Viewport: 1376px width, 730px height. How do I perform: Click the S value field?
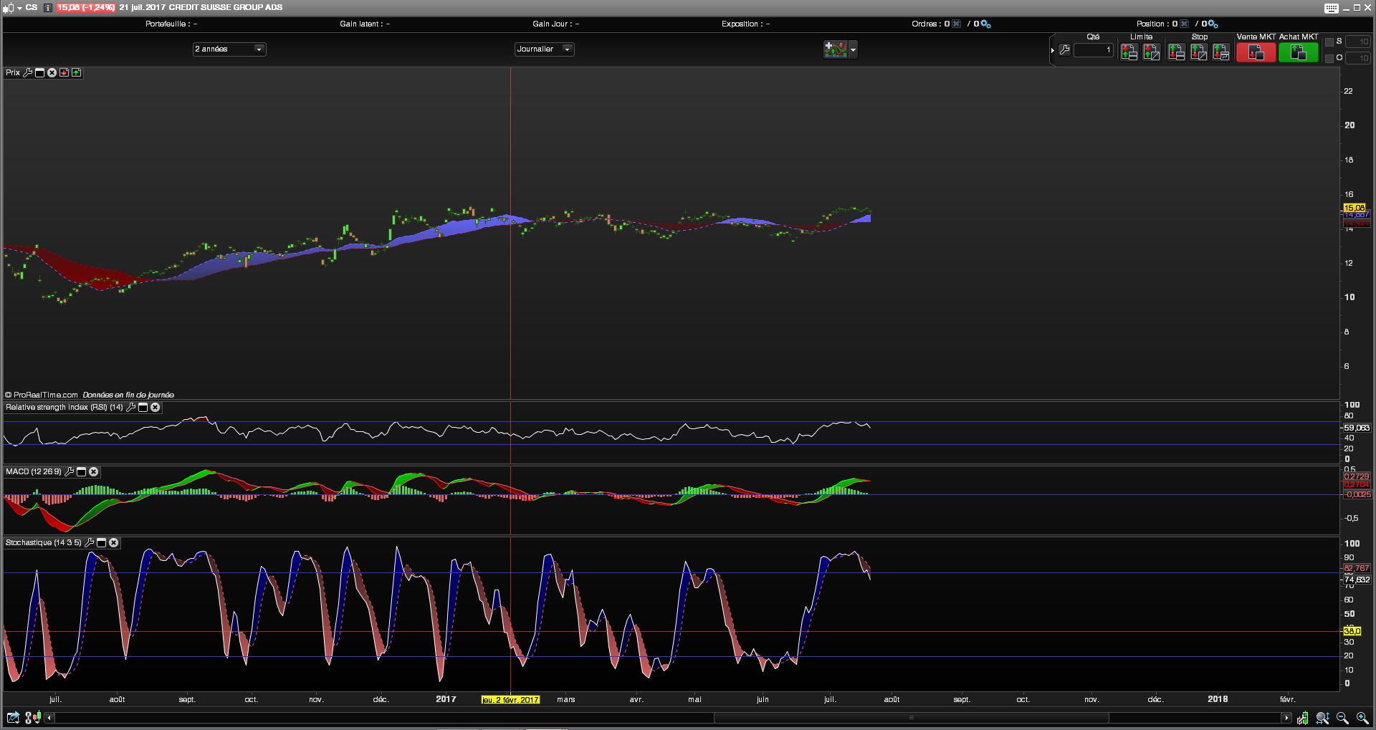(1358, 42)
